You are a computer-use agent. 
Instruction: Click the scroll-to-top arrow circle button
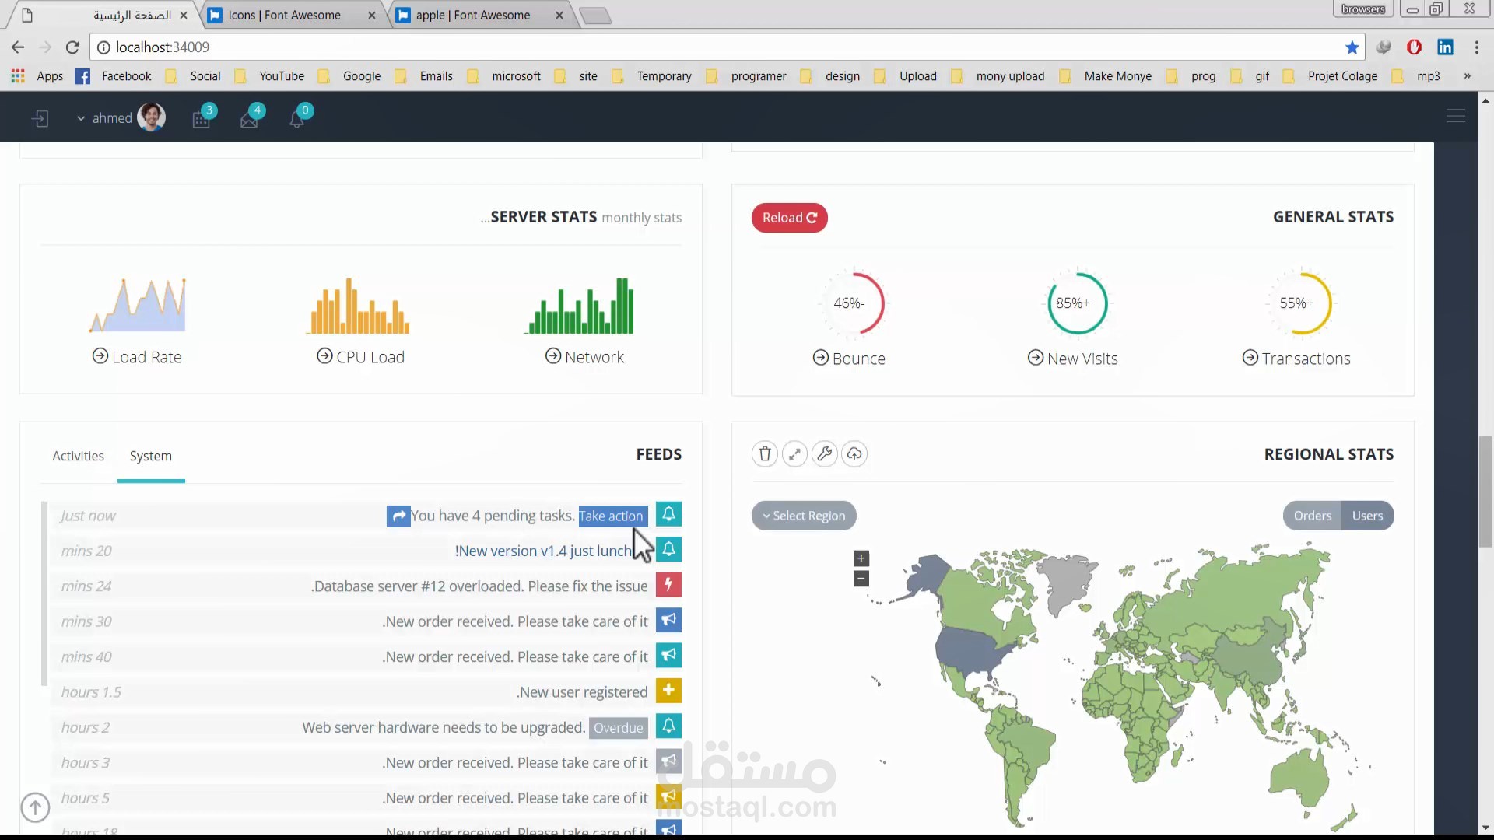[35, 807]
